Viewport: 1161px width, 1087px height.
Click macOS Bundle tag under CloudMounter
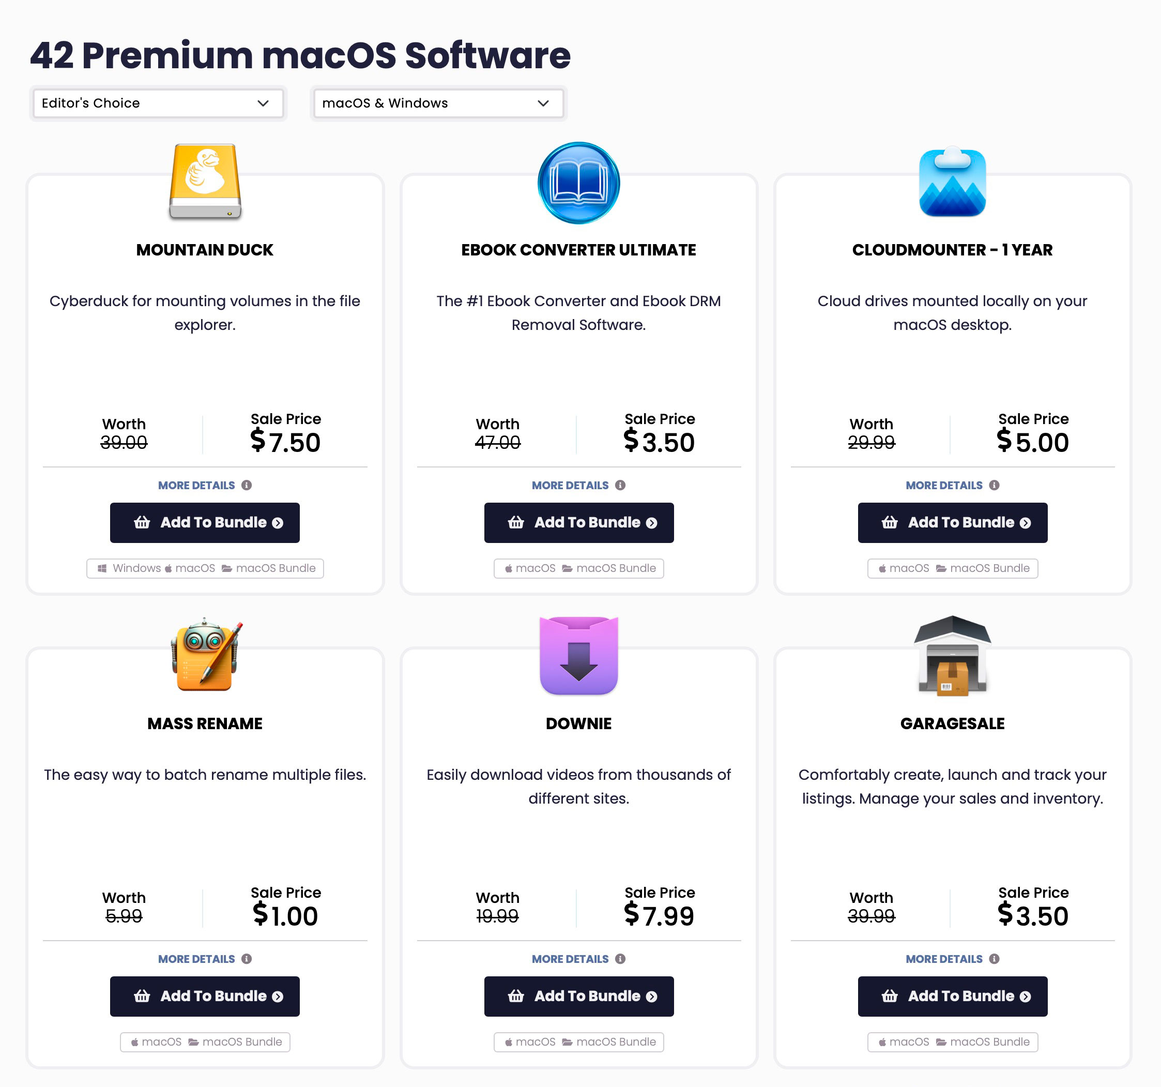pyautogui.click(x=983, y=568)
